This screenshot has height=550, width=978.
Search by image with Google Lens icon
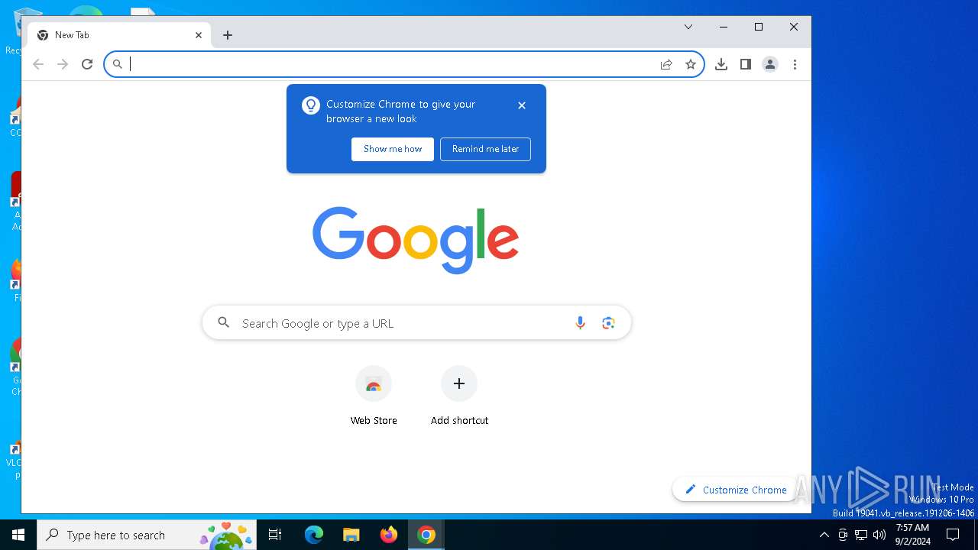[x=608, y=323]
